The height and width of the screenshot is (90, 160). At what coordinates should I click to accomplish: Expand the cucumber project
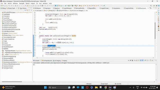[x=1, y=18]
